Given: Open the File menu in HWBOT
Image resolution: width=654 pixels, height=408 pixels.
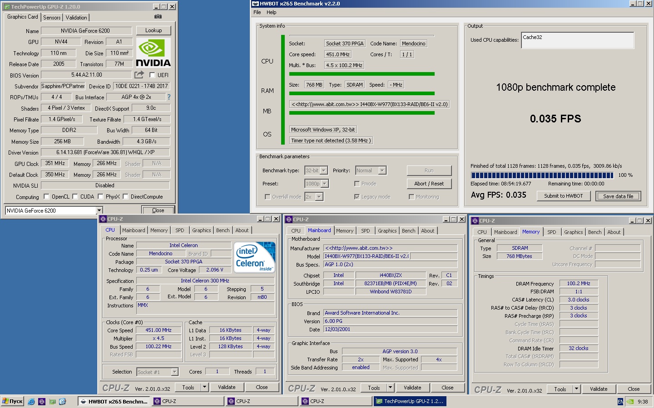Looking at the screenshot, I should coord(257,12).
